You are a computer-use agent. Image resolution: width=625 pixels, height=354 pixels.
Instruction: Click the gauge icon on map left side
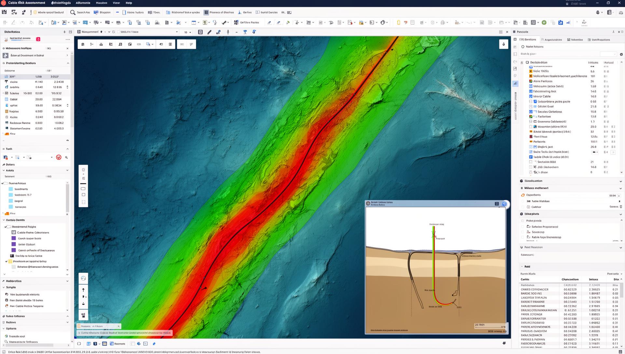coord(83,278)
